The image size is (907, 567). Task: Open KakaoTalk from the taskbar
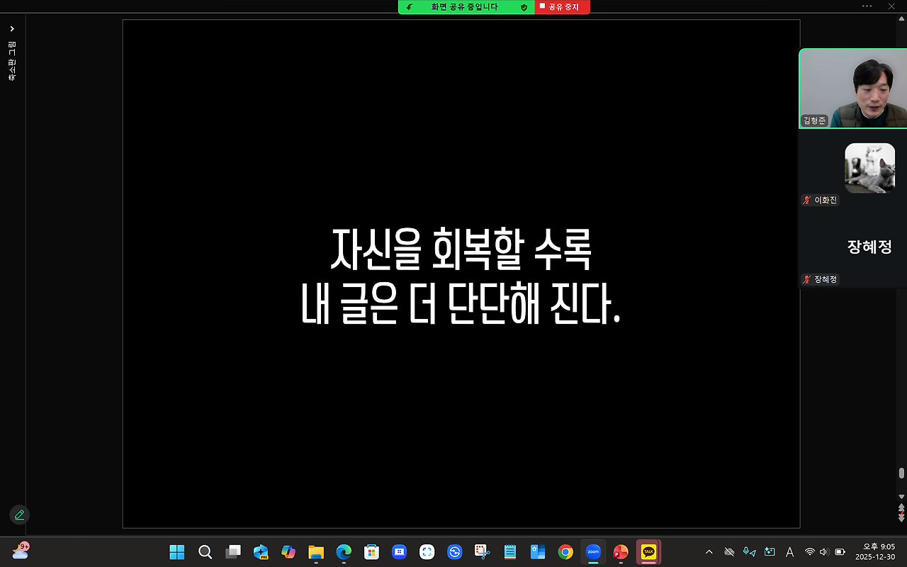point(647,551)
